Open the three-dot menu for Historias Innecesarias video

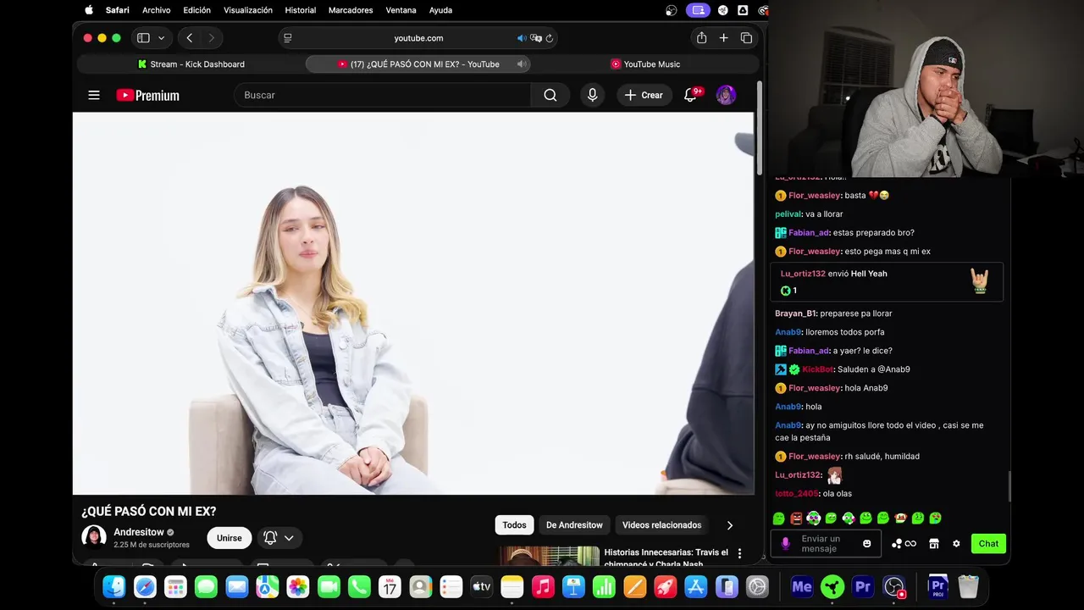pos(739,553)
